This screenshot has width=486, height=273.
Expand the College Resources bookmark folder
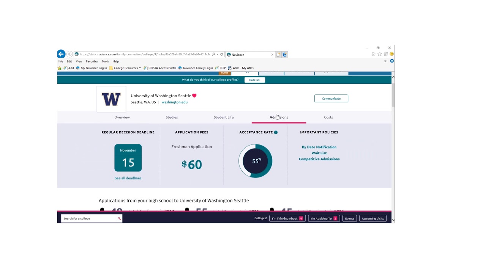125,68
